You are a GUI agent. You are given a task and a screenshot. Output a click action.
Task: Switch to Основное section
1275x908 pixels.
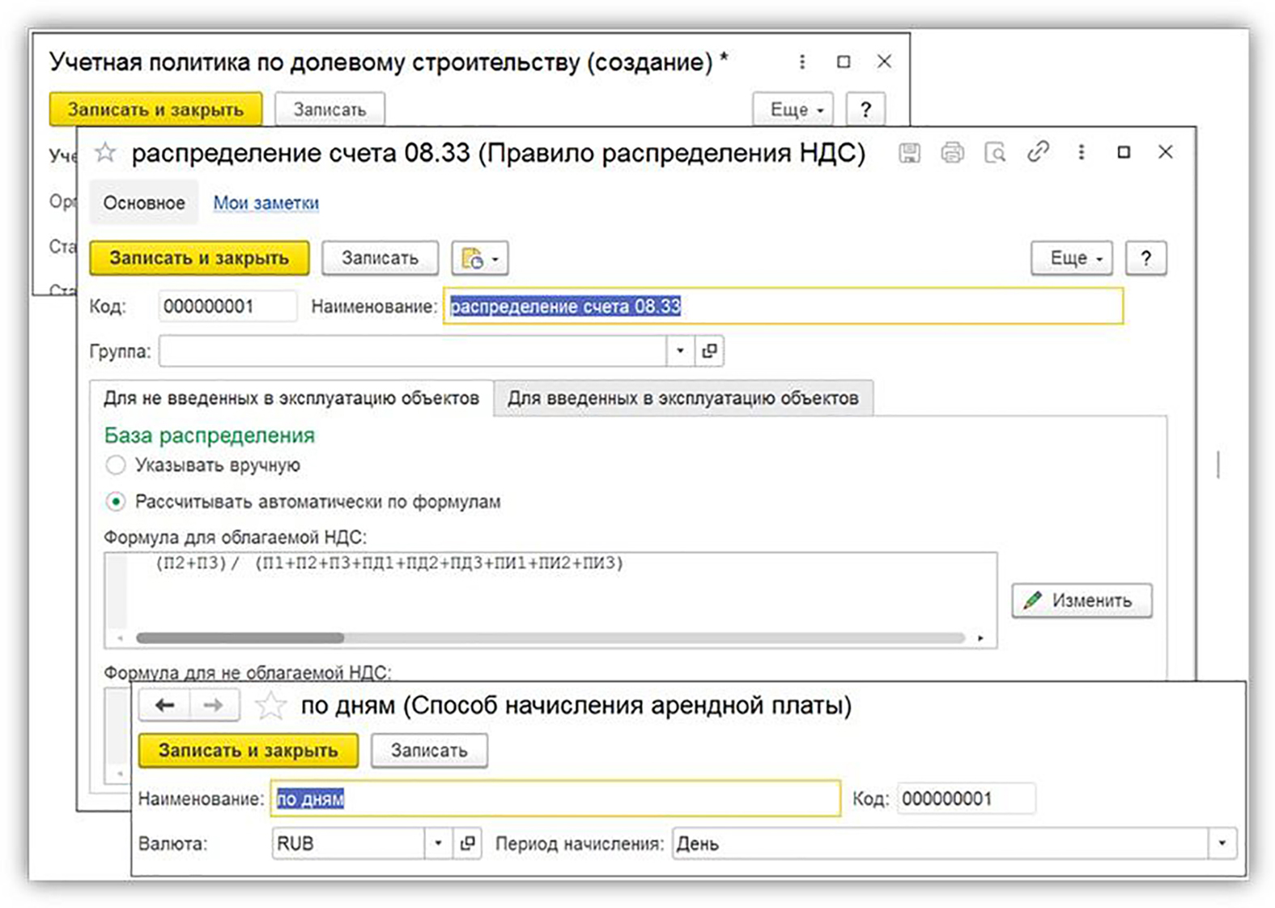click(144, 203)
